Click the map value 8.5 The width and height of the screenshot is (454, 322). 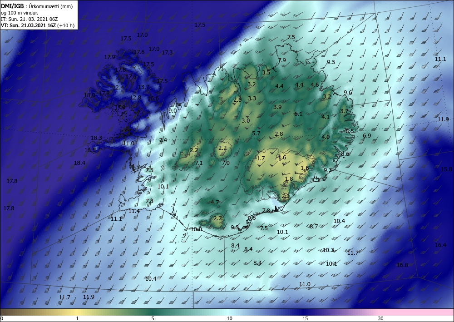(350, 131)
